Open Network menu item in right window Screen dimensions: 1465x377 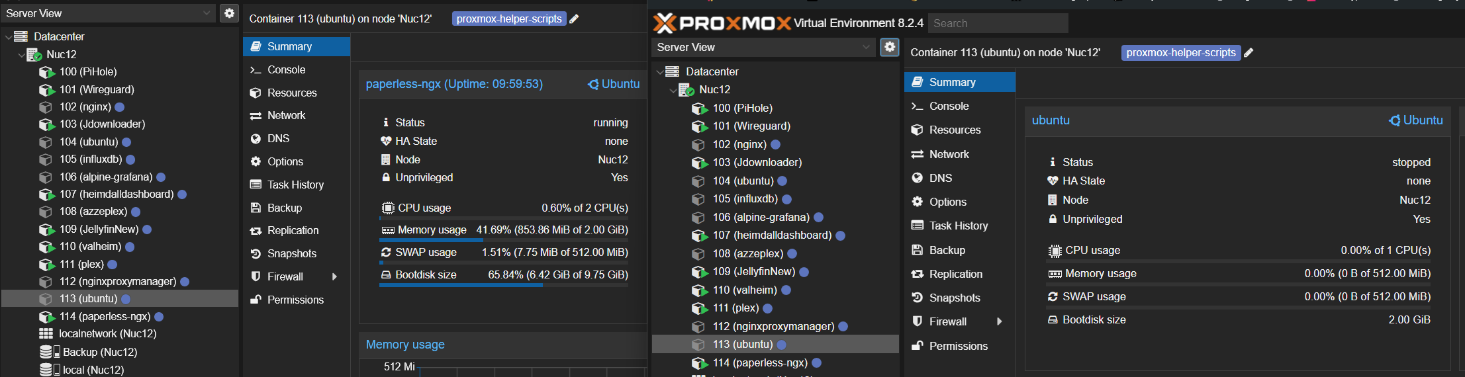click(x=960, y=154)
